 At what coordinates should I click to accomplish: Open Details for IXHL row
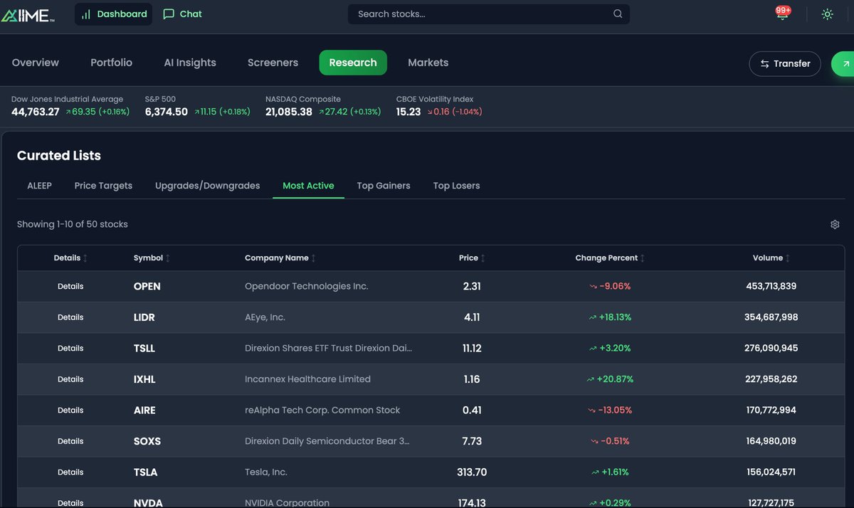(x=70, y=379)
